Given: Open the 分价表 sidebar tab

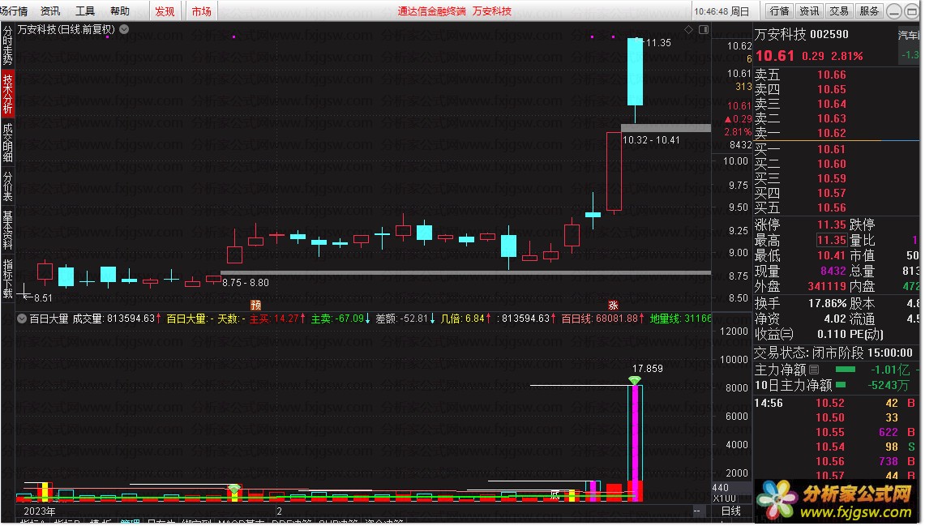Looking at the screenshot, I should pos(7,186).
